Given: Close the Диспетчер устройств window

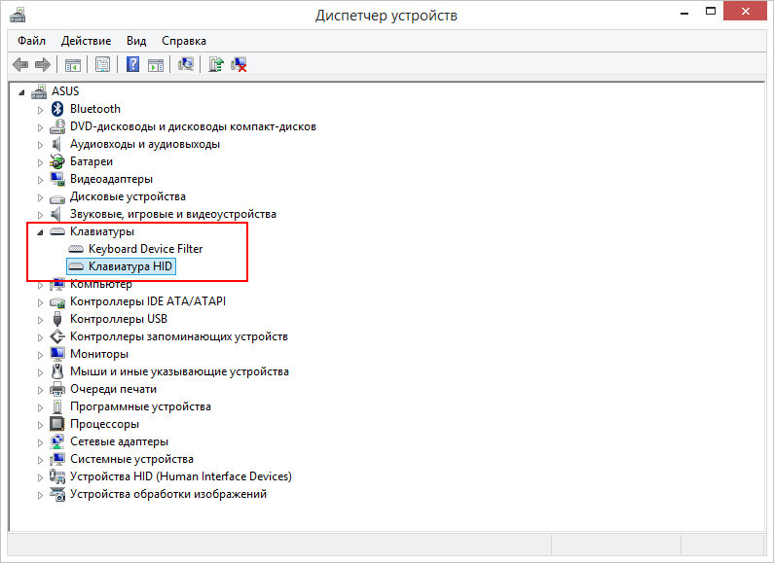Looking at the screenshot, I should pos(745,11).
